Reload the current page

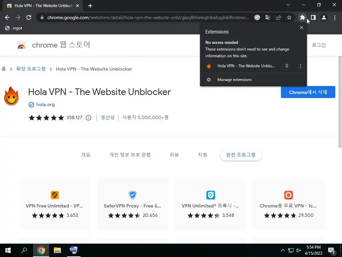coord(29,17)
